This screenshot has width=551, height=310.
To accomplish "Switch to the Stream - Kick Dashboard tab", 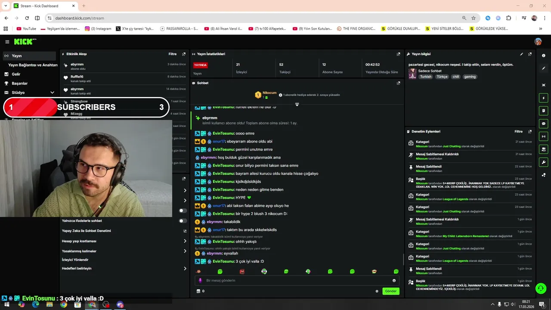I will (44, 6).
